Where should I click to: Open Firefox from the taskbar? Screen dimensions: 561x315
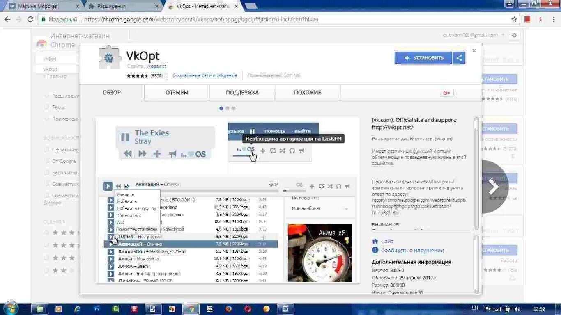(228, 308)
